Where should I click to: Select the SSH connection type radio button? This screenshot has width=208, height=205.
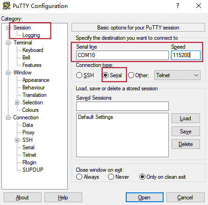(x=79, y=75)
